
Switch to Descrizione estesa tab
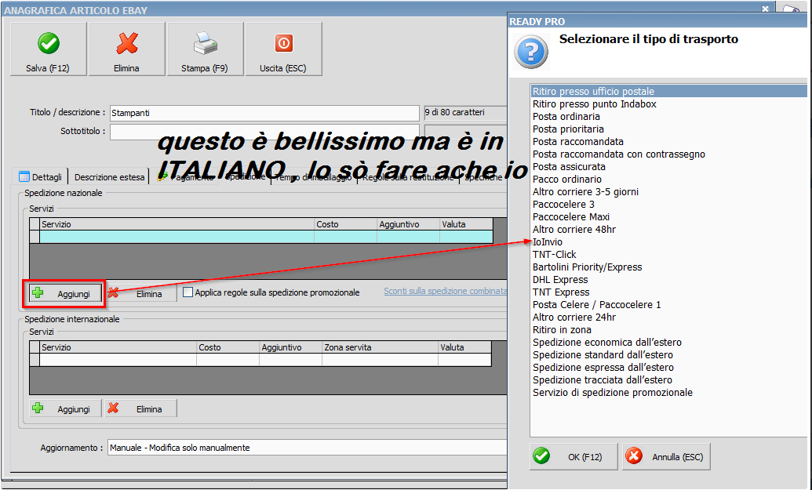(x=109, y=177)
